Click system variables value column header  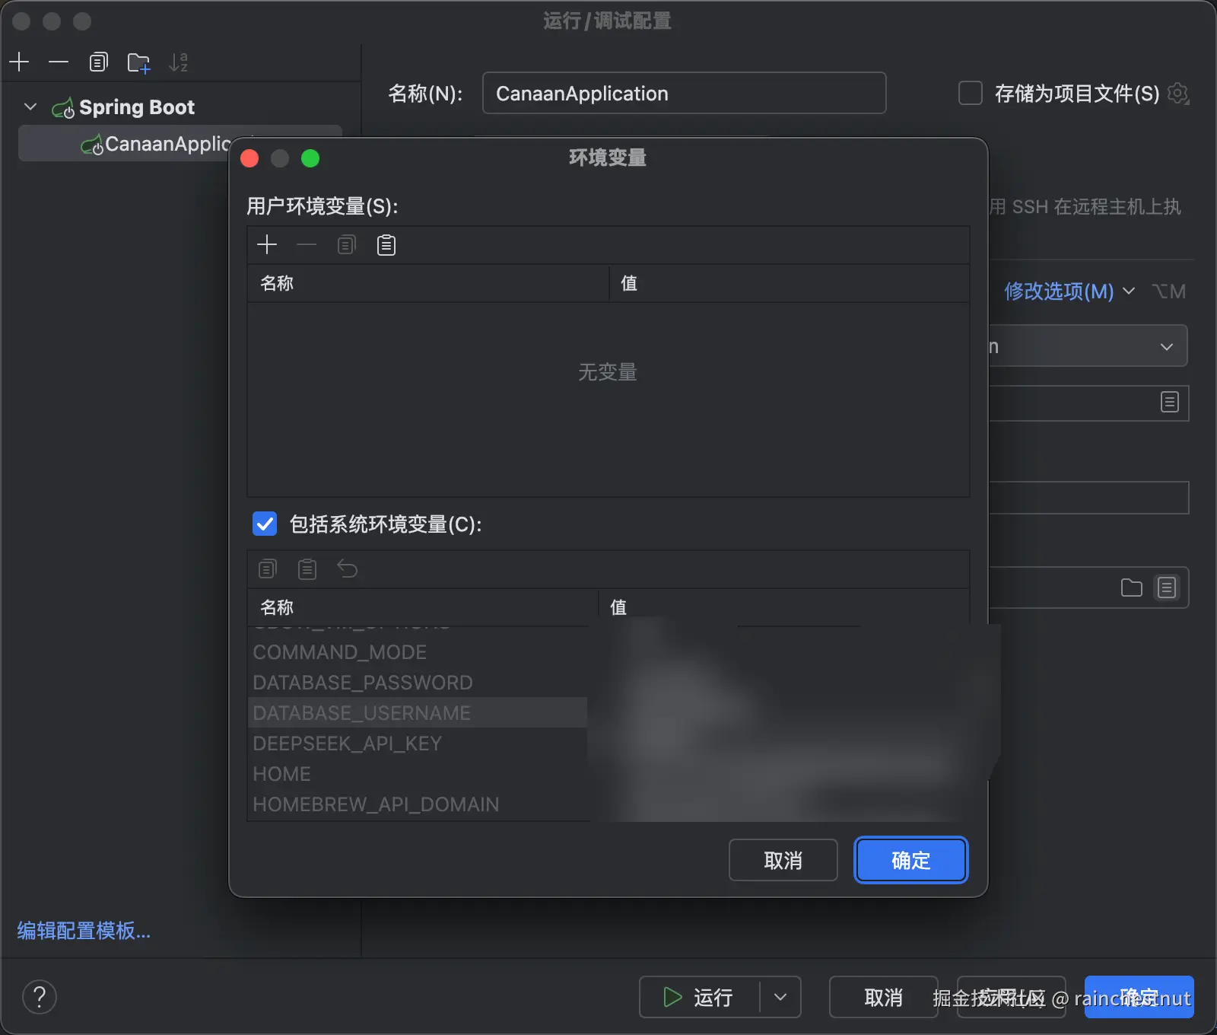[x=784, y=607]
